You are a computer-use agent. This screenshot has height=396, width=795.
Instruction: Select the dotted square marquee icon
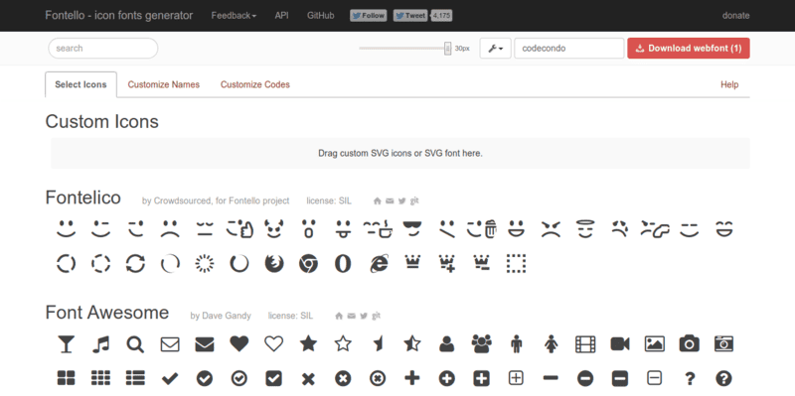[516, 264]
